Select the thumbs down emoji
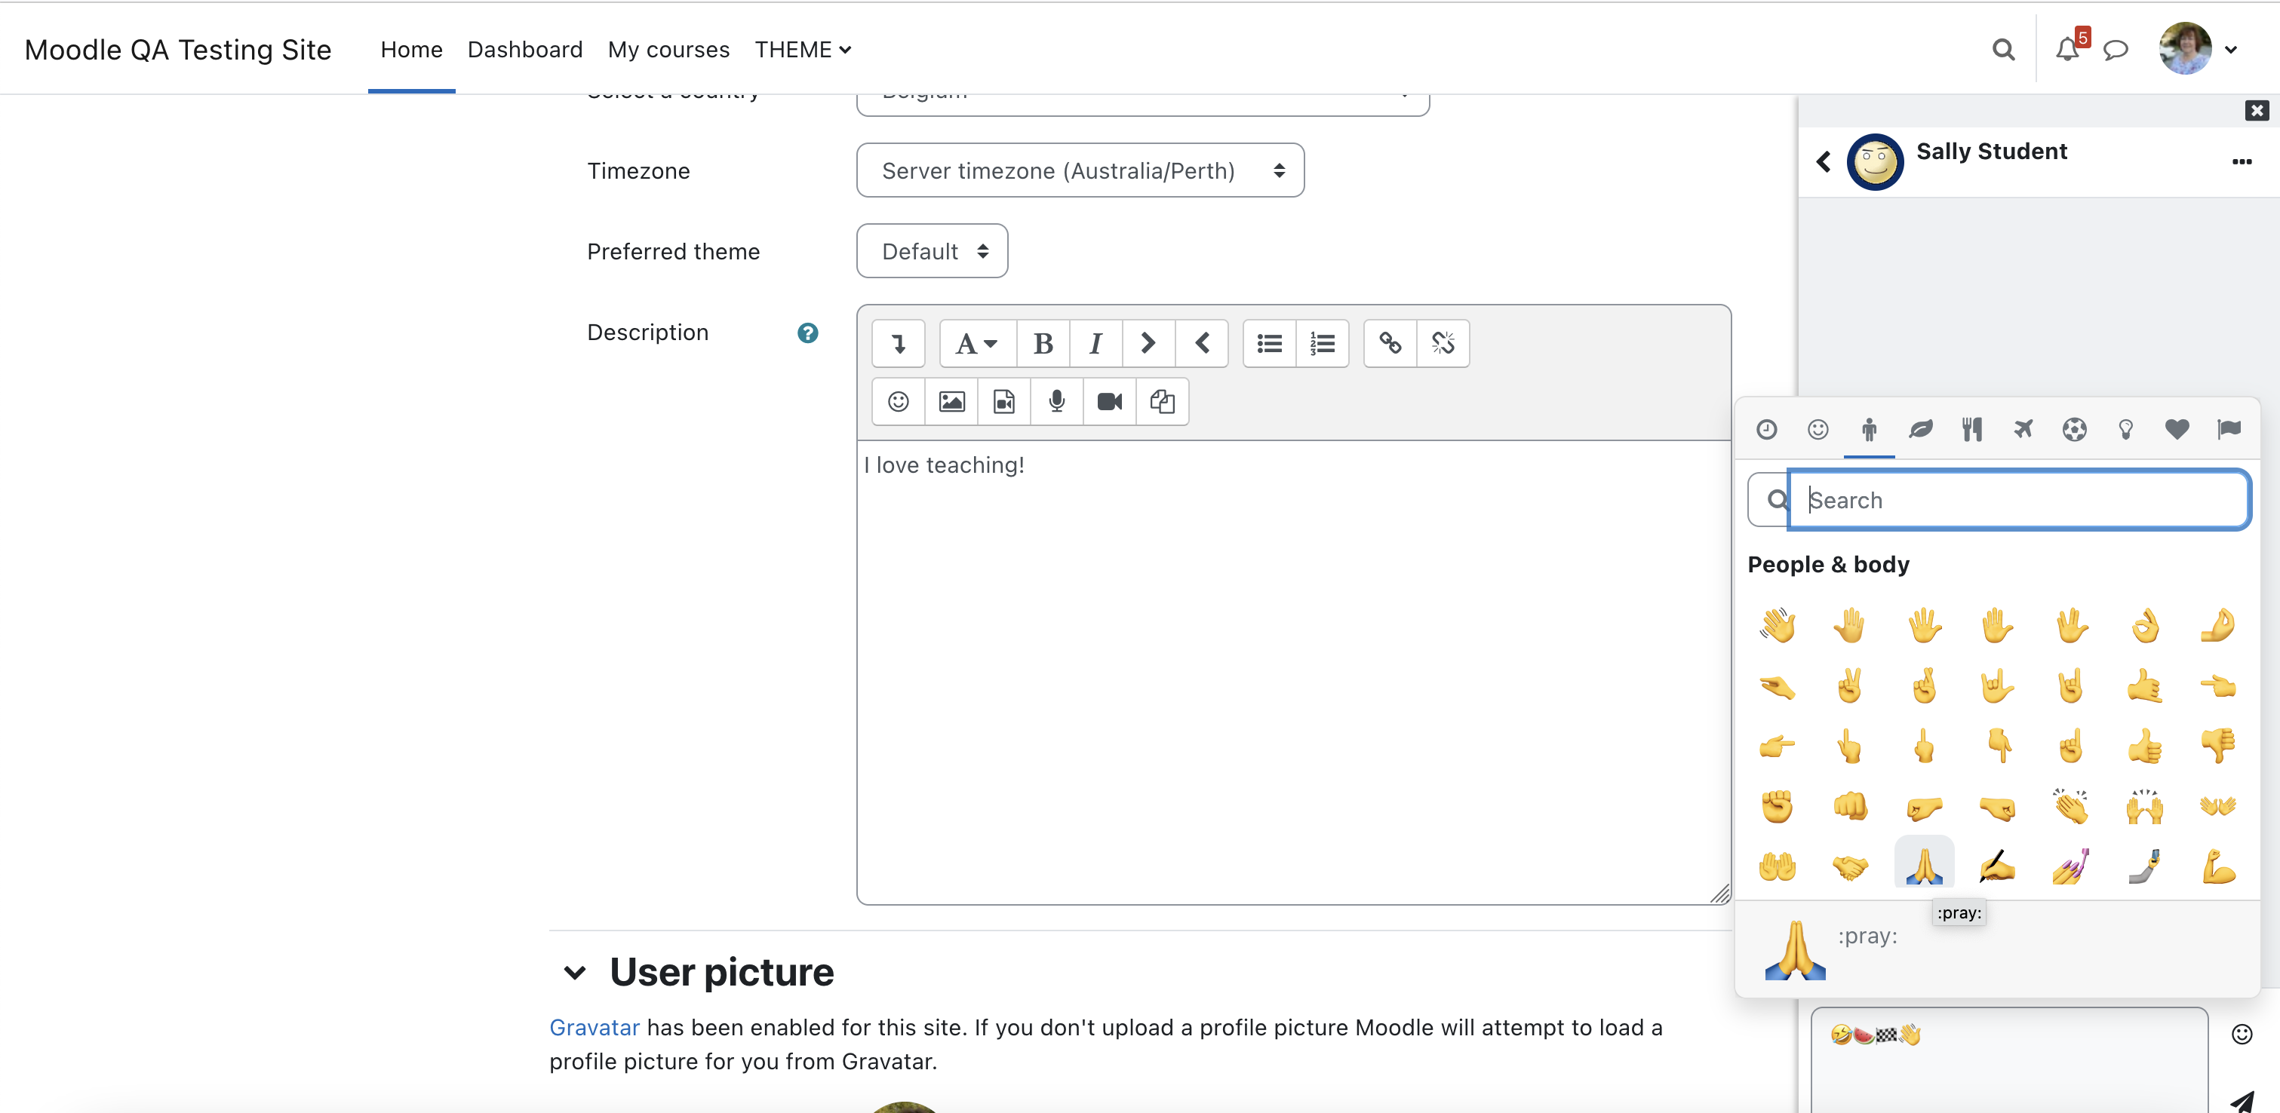This screenshot has width=2280, height=1113. (2218, 746)
